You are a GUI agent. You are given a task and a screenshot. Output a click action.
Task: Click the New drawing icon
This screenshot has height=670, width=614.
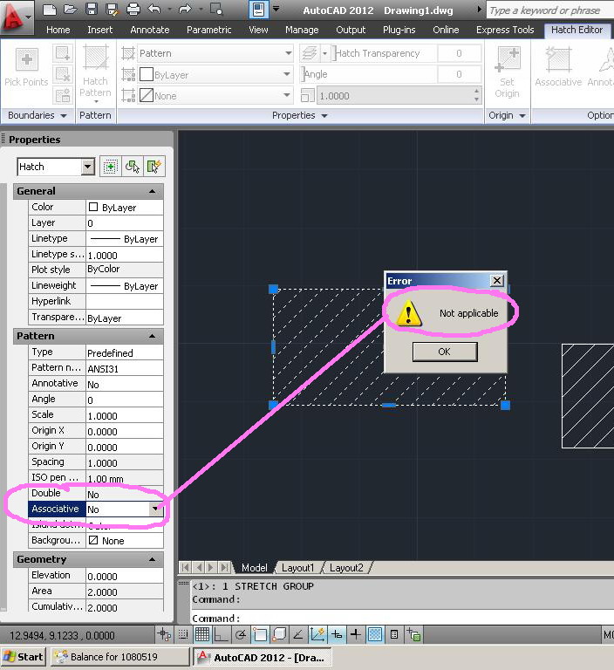point(50,9)
